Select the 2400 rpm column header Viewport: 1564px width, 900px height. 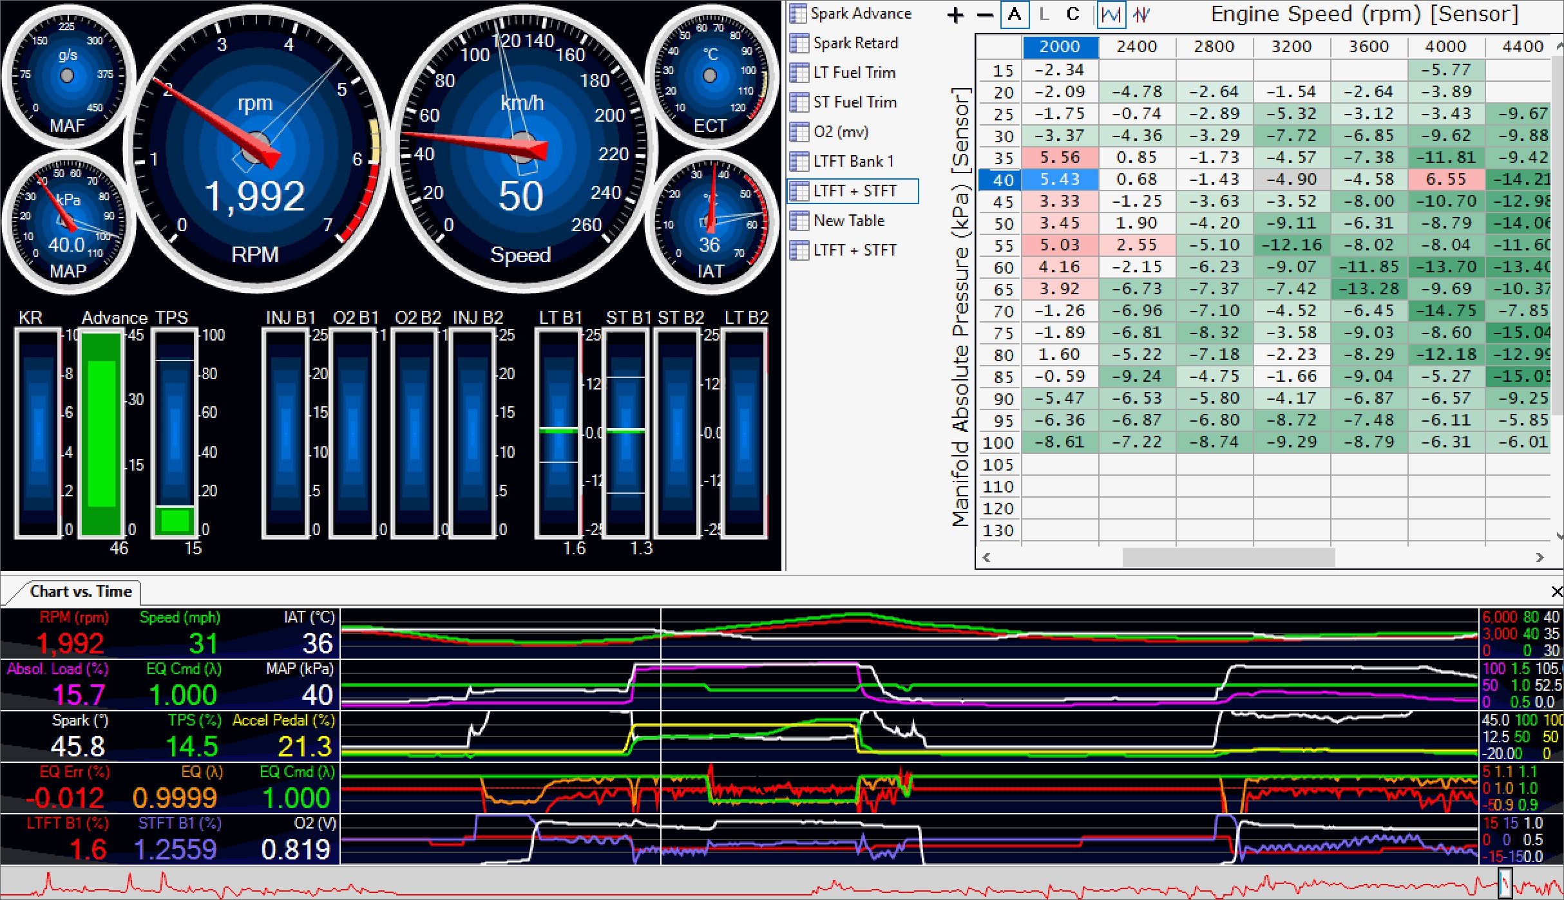coord(1138,47)
